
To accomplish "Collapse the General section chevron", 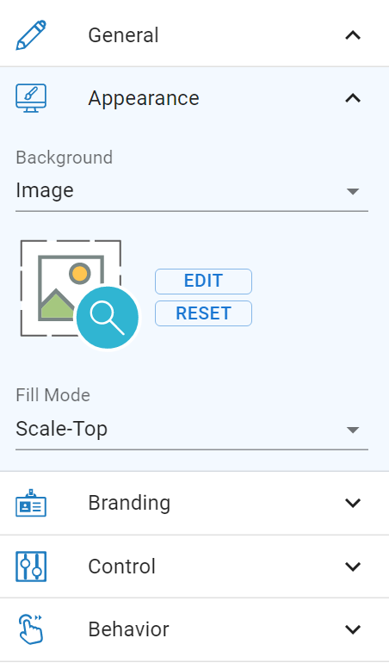I will (x=353, y=35).
